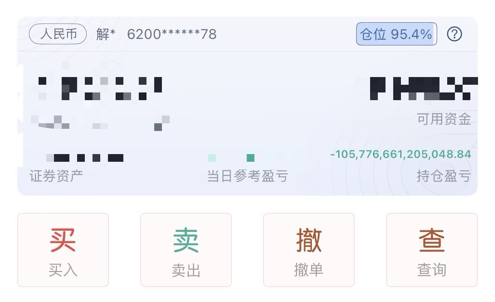The width and height of the screenshot is (495, 302).
Task: Click the question mark help icon
Action: (x=455, y=34)
